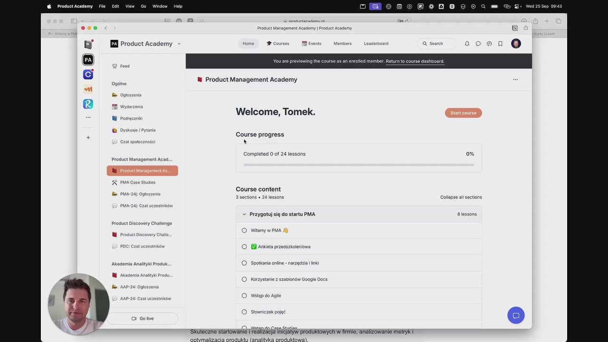Viewport: 608px width, 342px height.
Task: Open macOS Spotlight search icon
Action: (483, 6)
